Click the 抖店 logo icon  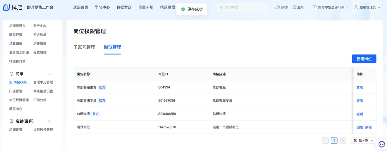pyautogui.click(x=7, y=7)
